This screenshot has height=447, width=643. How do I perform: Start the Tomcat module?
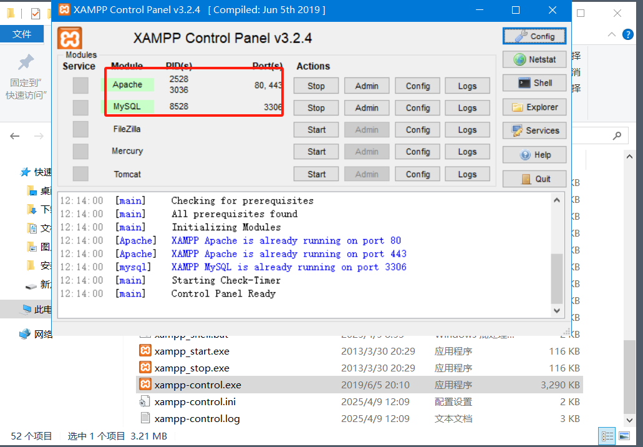click(x=316, y=174)
